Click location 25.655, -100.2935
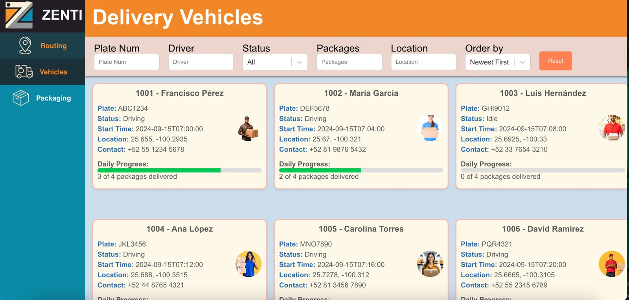Viewport: 629px width, 300px height. [159, 139]
